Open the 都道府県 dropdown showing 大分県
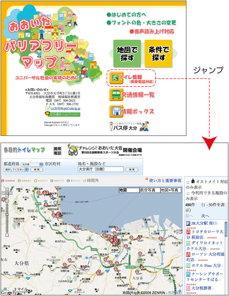The image size is (229, 296). (32, 164)
